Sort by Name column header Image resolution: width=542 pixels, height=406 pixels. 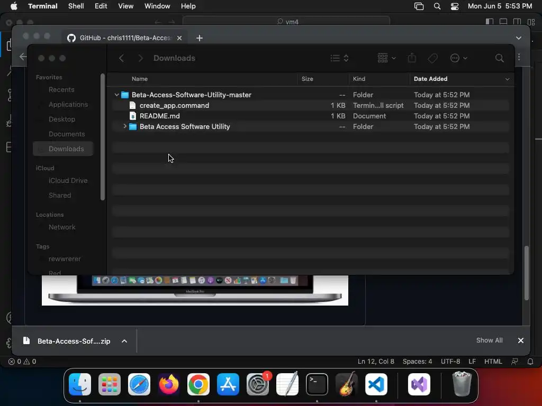[x=140, y=79]
